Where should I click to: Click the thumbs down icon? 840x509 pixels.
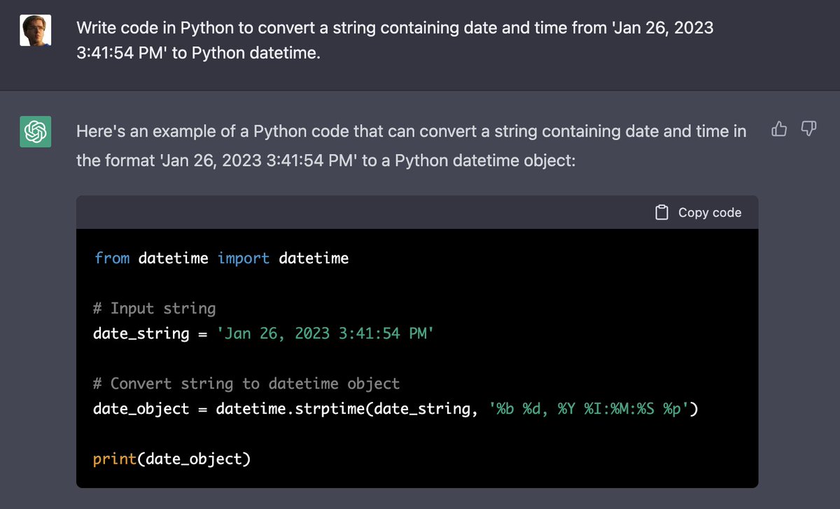808,129
